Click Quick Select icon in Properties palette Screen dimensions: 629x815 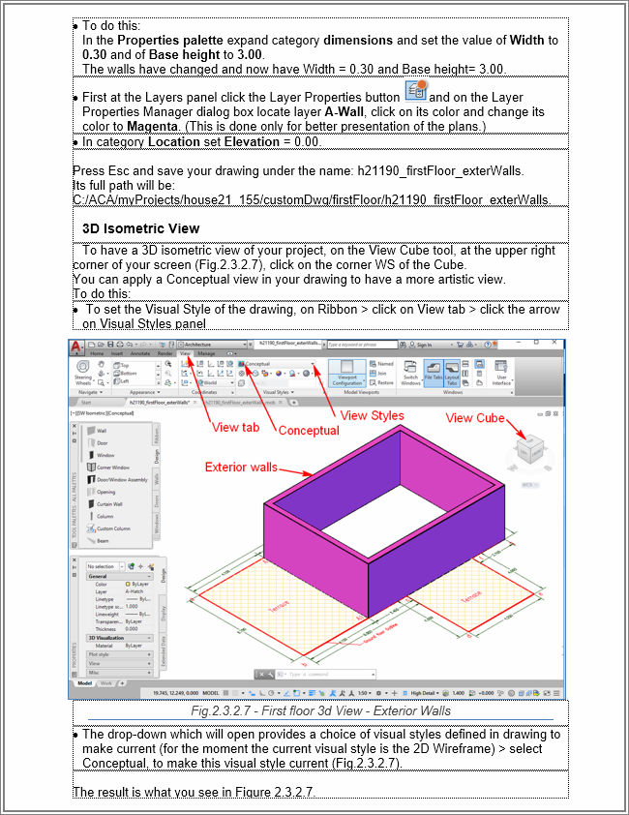(151, 566)
